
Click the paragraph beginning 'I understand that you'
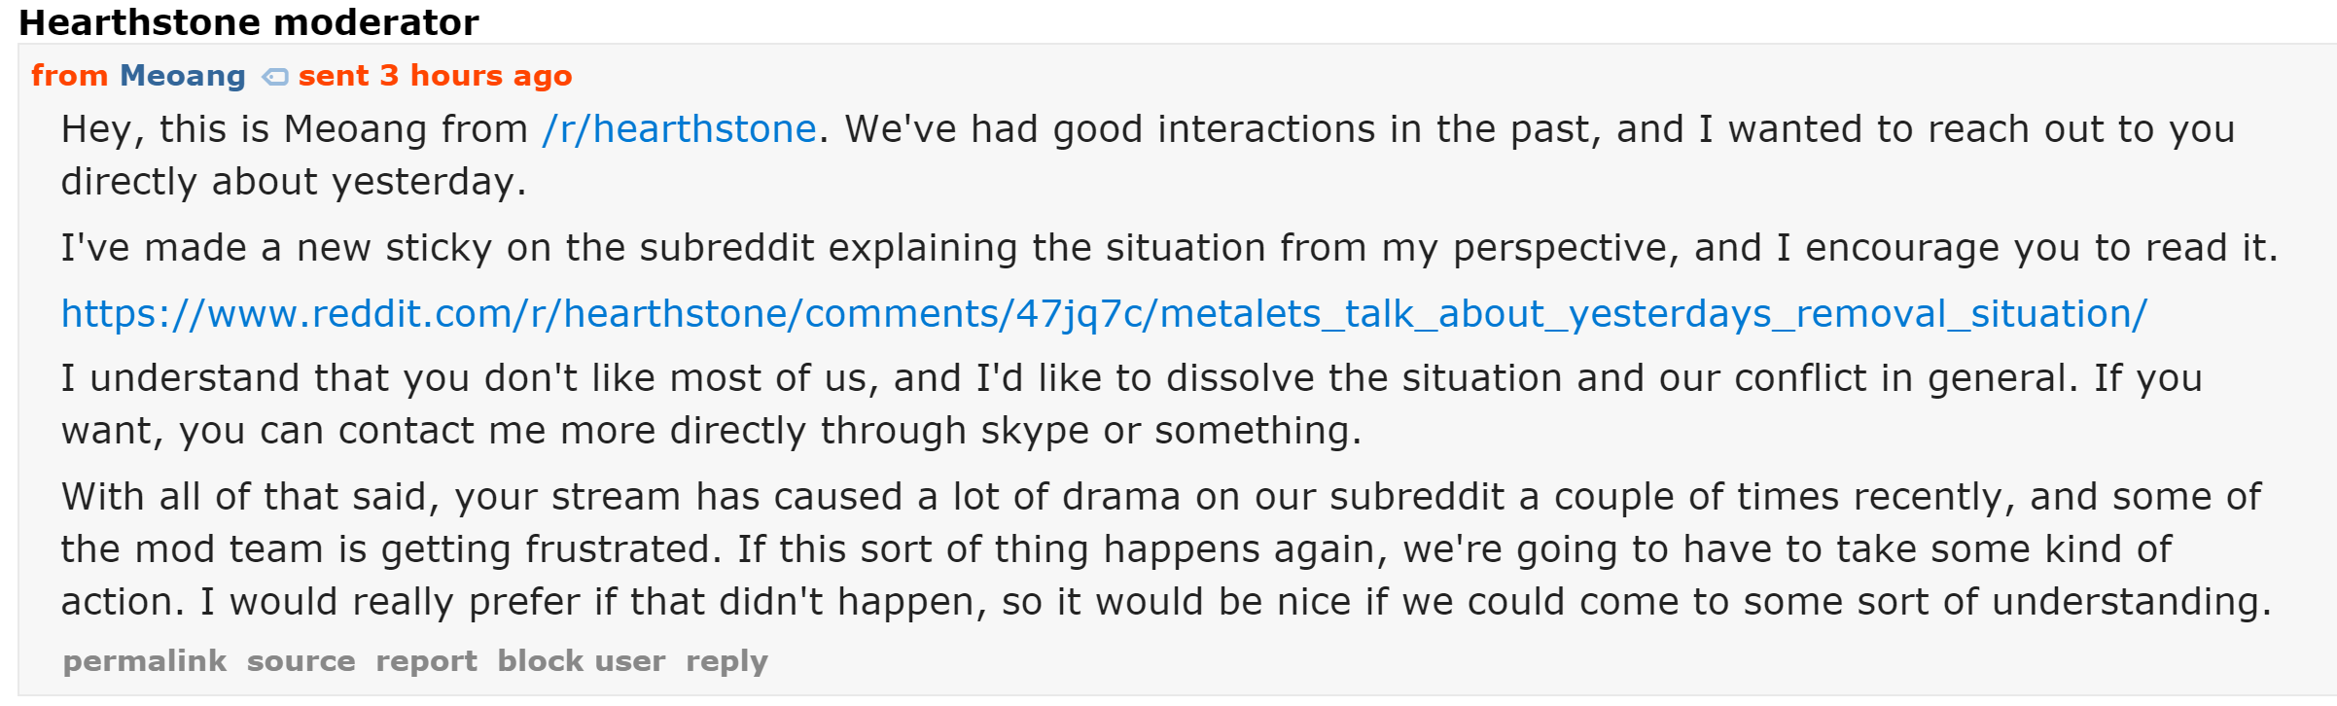1131,404
